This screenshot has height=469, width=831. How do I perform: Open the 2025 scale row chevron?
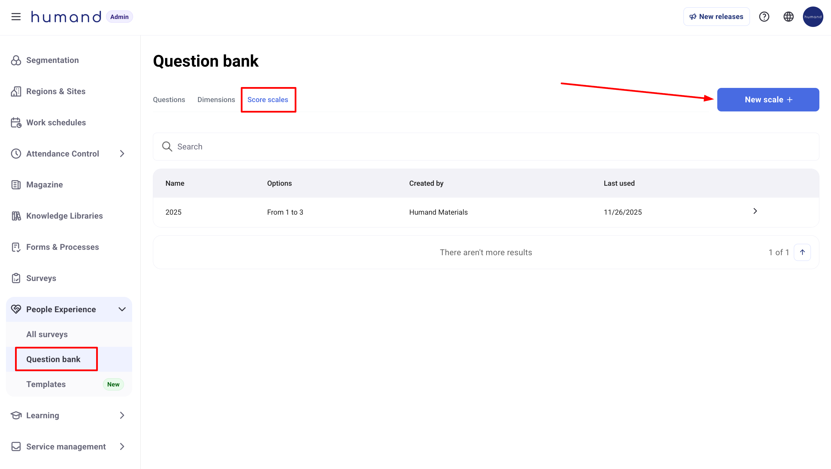click(755, 211)
